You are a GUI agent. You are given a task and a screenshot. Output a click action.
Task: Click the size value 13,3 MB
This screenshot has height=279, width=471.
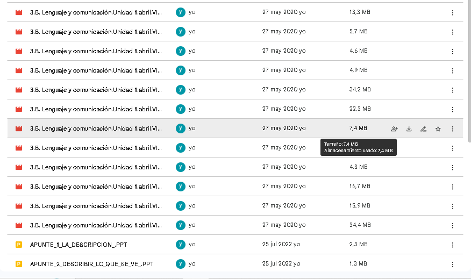coord(360,12)
